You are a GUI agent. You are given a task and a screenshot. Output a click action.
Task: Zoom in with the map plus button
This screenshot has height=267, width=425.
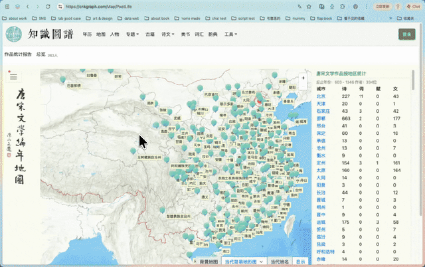pyautogui.click(x=303, y=78)
